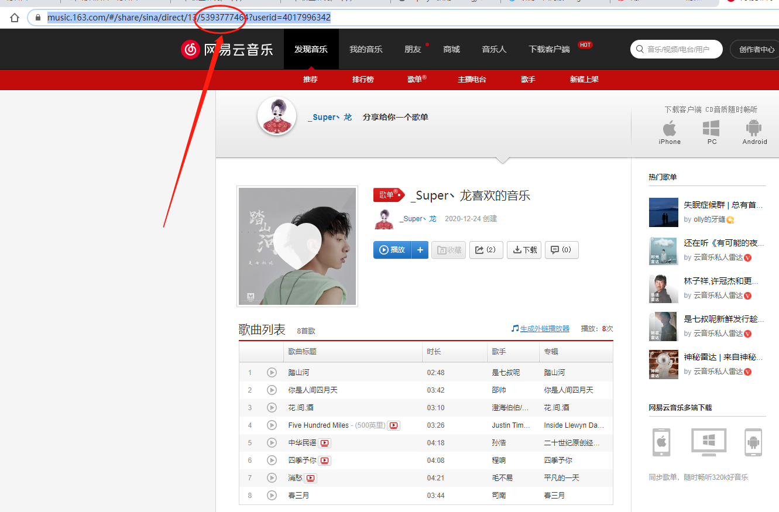Click the add-to-queue plus button
Image resolution: width=779 pixels, height=512 pixels.
[x=420, y=250]
